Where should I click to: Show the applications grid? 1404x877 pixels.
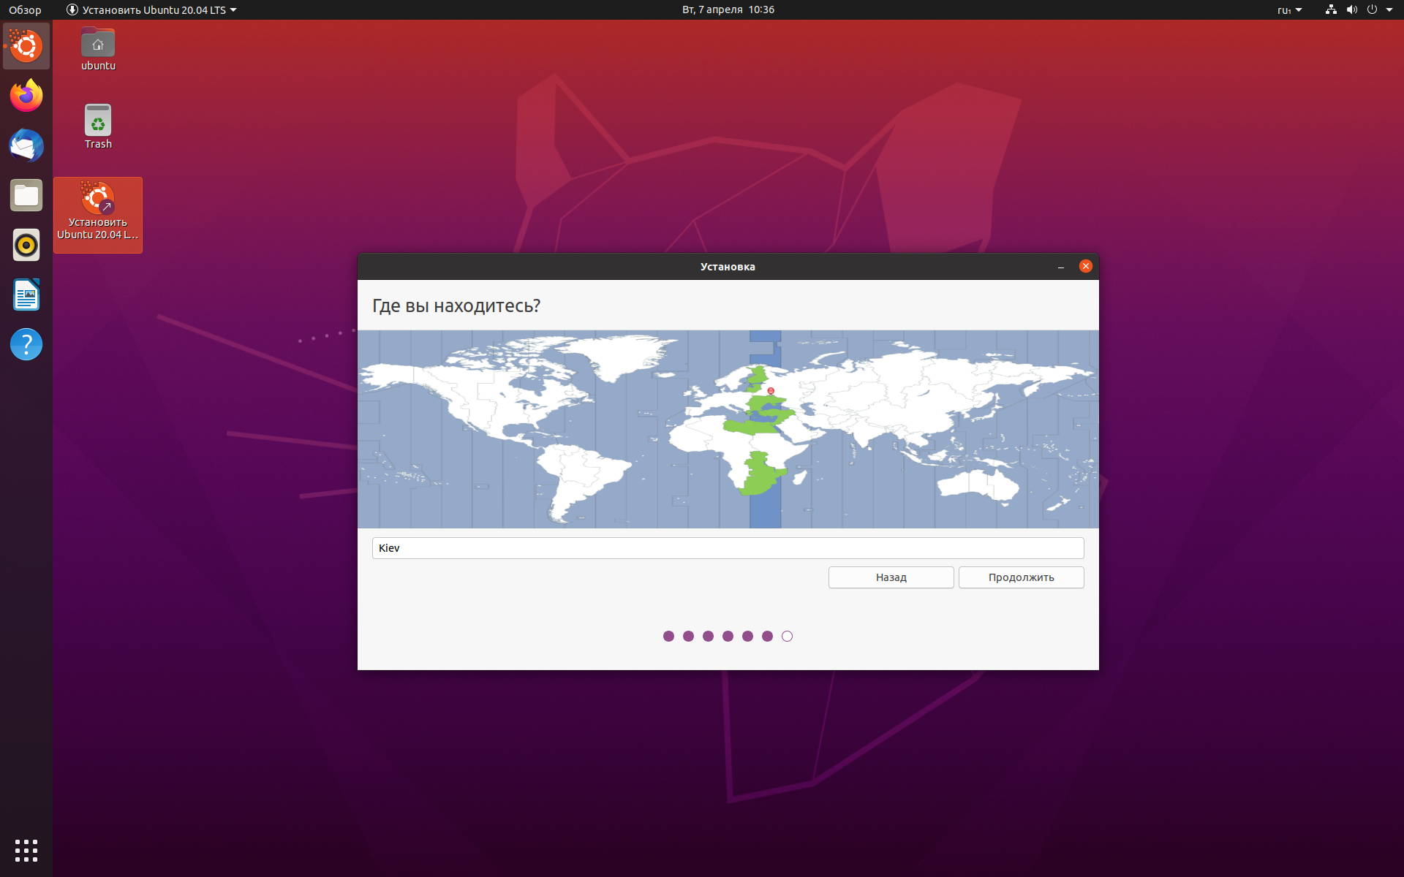tap(26, 850)
